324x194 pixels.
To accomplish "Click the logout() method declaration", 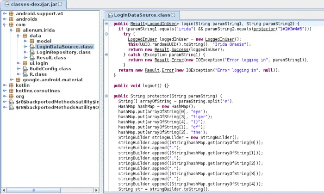I will 141,85.
